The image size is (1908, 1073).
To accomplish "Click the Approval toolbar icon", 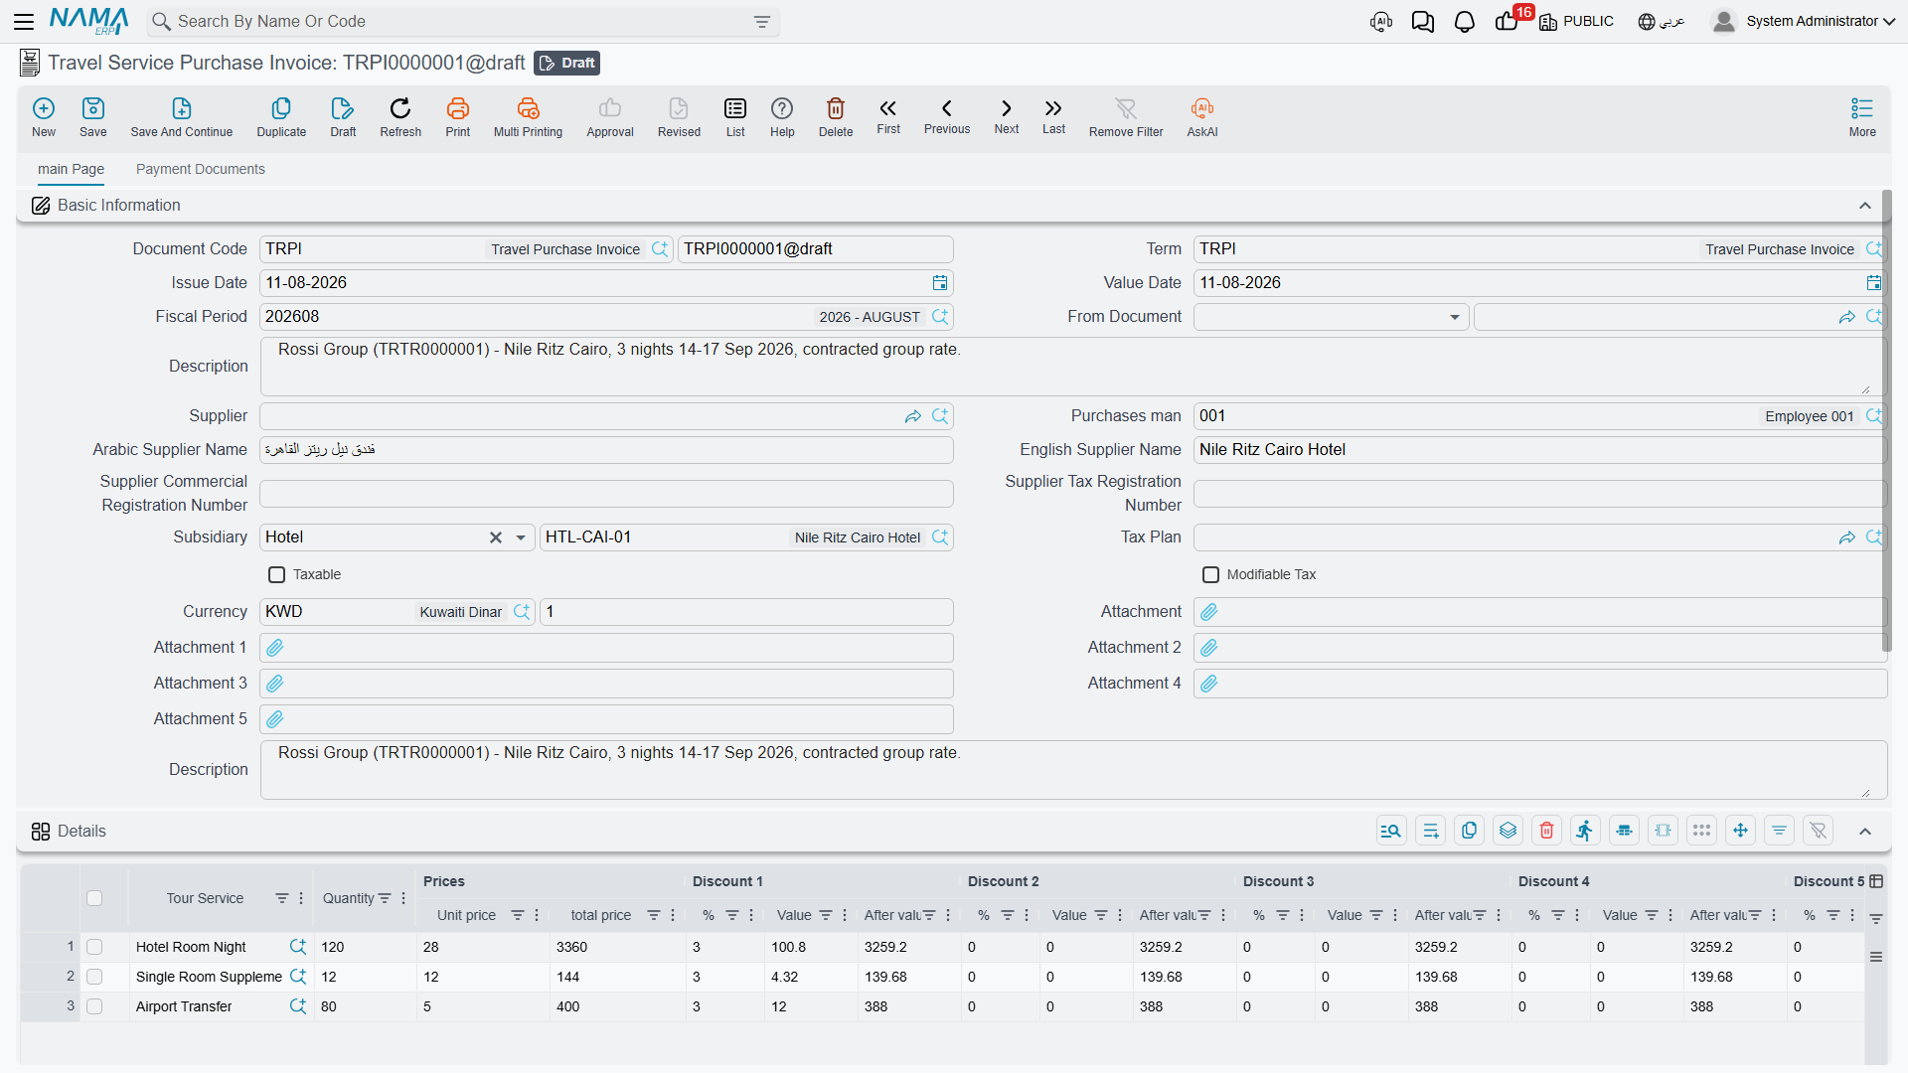I will pos(610,117).
